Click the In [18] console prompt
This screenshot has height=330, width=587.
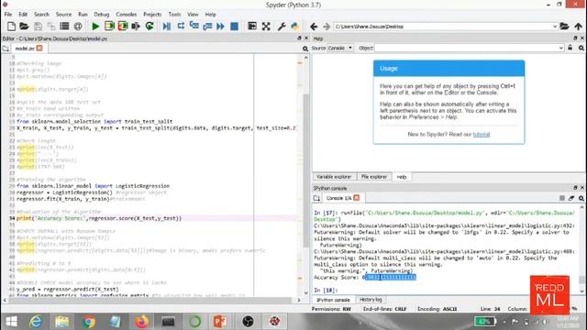coord(326,290)
